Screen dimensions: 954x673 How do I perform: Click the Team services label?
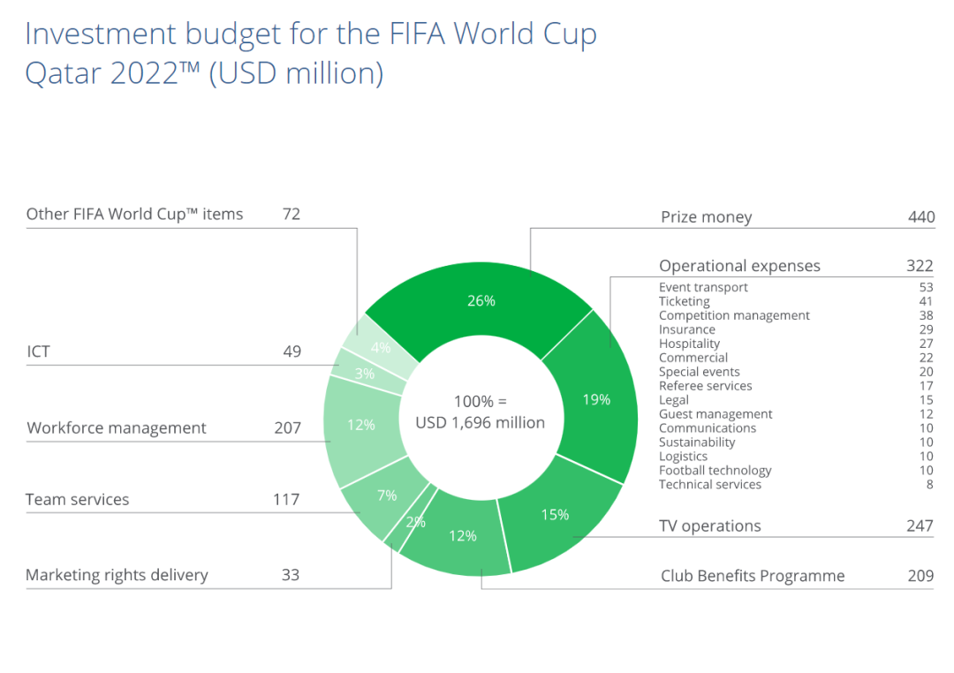tap(78, 500)
